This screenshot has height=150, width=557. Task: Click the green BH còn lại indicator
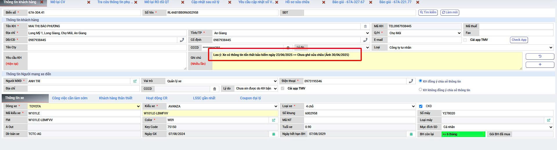click(x=463, y=134)
